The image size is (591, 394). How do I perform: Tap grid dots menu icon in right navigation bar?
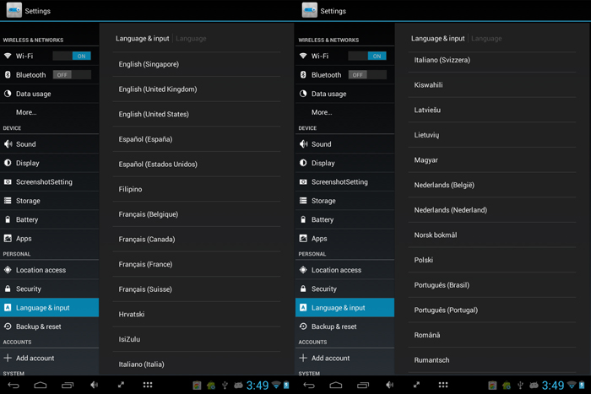(x=443, y=385)
